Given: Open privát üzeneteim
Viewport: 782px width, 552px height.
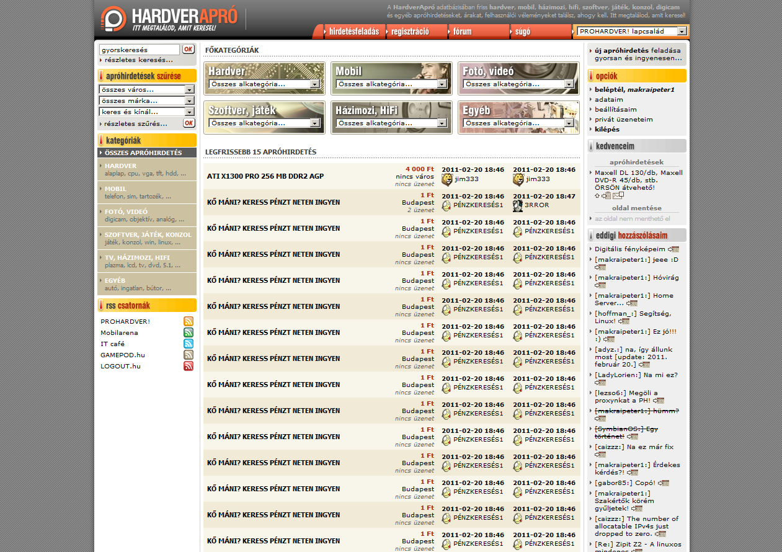Looking at the screenshot, I should [x=624, y=119].
